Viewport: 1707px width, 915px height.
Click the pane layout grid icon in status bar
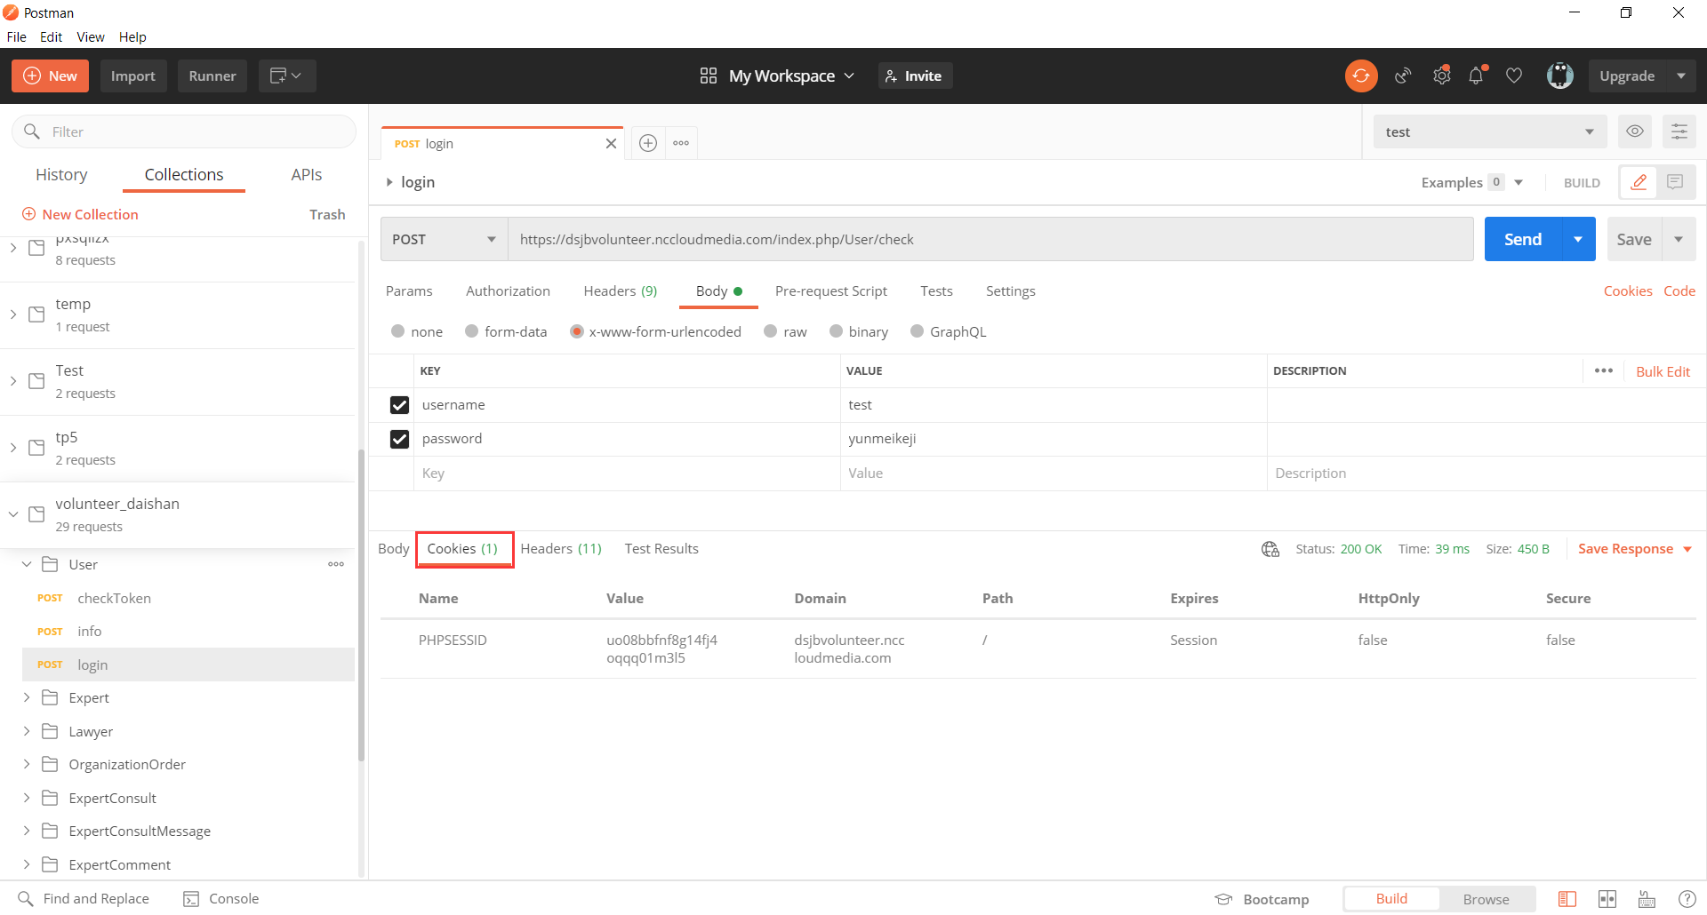click(1607, 899)
